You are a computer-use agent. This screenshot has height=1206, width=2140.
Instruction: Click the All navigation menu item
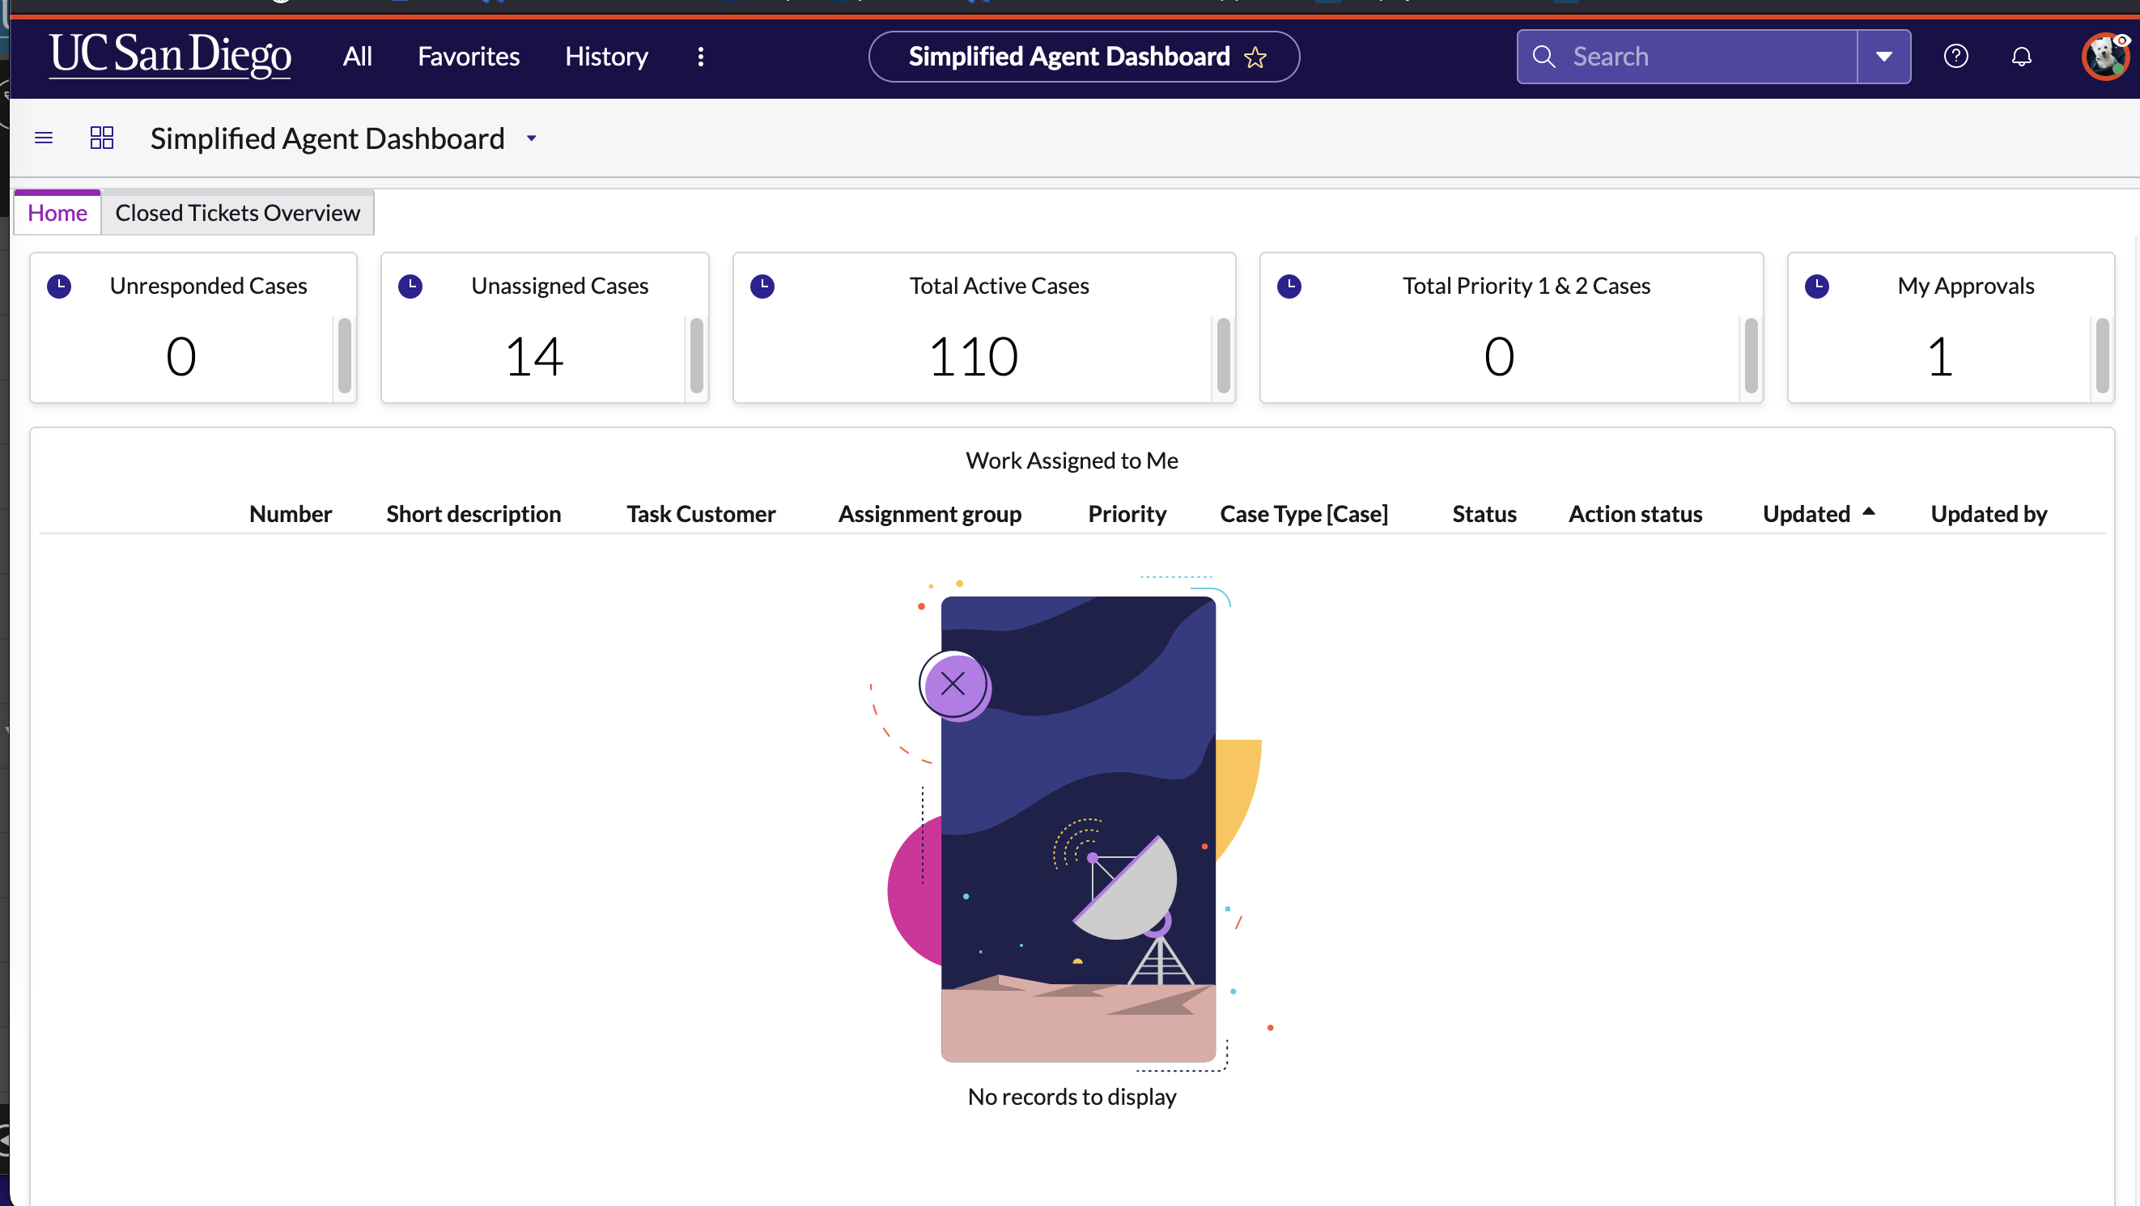[x=356, y=56]
